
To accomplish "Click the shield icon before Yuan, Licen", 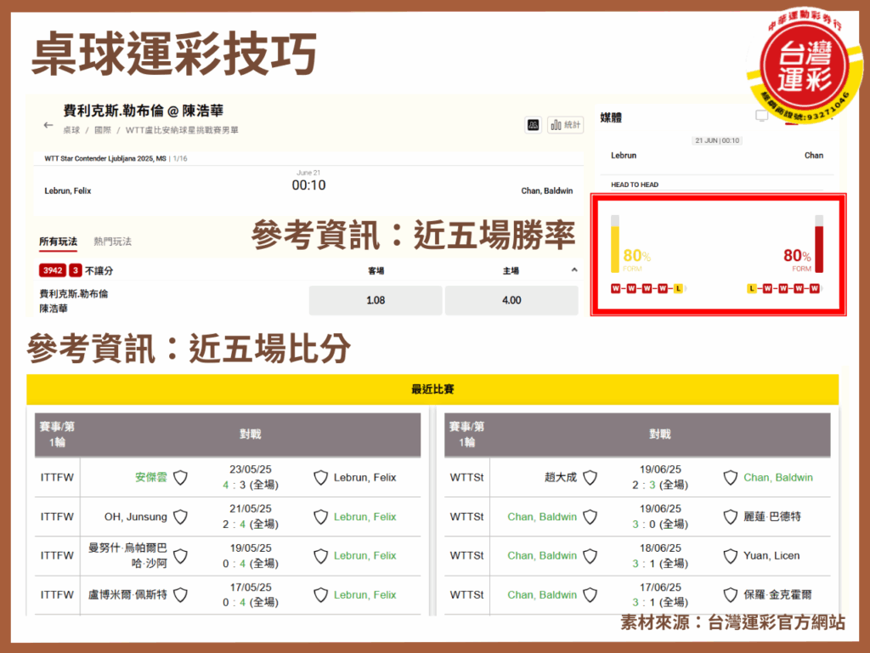I will 731,556.
